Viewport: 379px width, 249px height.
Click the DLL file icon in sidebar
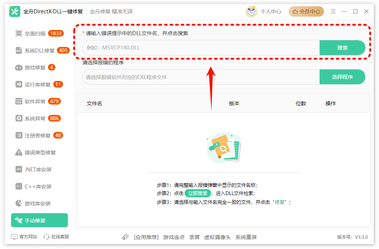coord(18,50)
